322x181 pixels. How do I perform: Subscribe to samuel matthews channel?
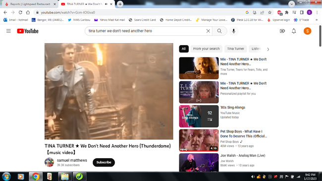coord(104,162)
